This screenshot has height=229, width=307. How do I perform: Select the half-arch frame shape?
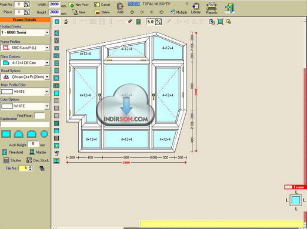pos(19,134)
